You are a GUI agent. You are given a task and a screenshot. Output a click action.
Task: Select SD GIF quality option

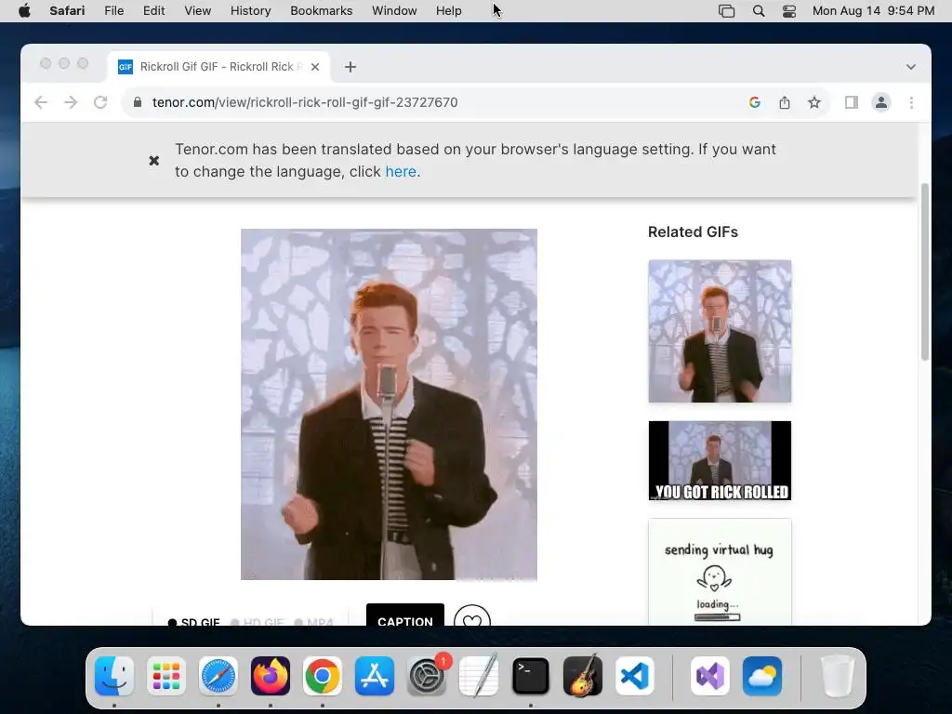tap(193, 622)
